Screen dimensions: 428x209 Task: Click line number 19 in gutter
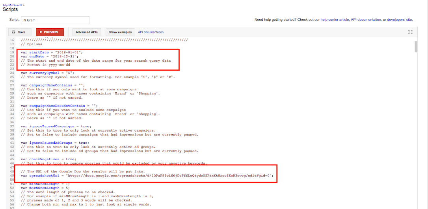(x=12, y=52)
